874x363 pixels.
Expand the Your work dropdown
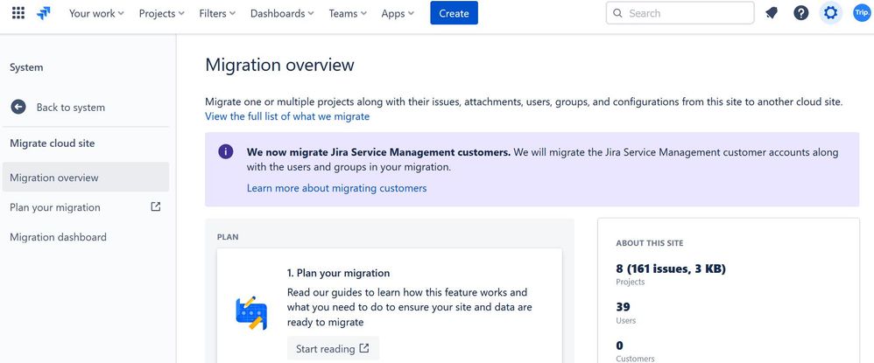tap(96, 13)
